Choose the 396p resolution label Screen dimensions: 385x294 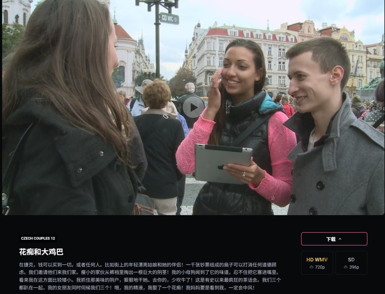(354, 267)
